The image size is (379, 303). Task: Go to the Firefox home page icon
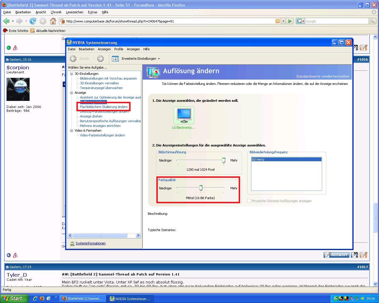(53, 21)
